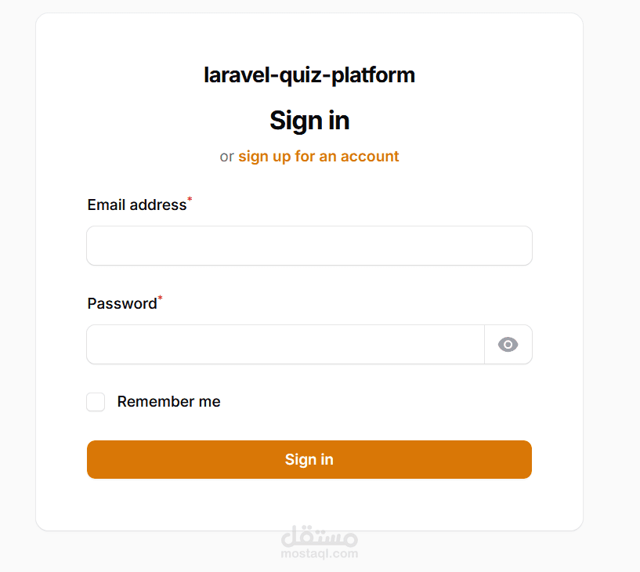Viewport: 640px width, 572px height.
Task: Click the white card area below the Sign in button
Action: click(309, 505)
